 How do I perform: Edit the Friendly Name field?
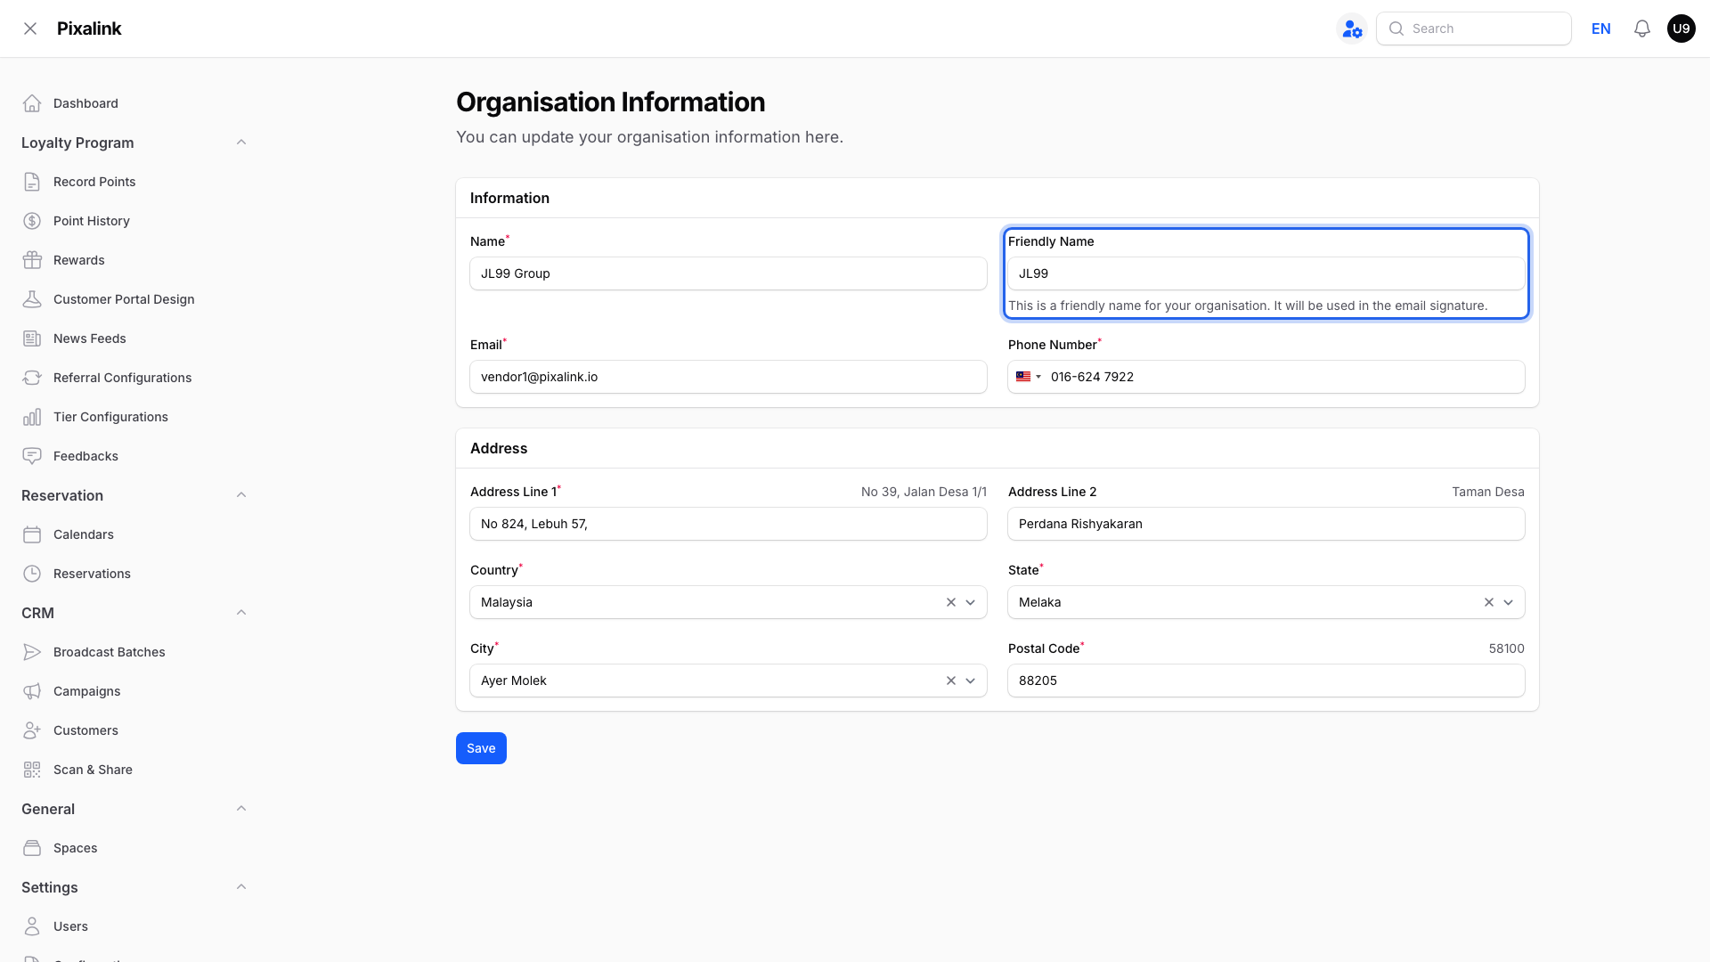[1266, 273]
